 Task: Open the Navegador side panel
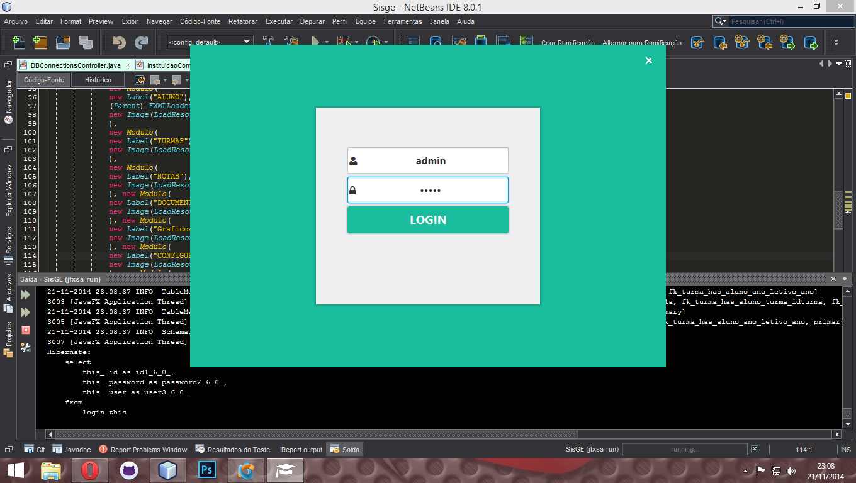(8, 103)
